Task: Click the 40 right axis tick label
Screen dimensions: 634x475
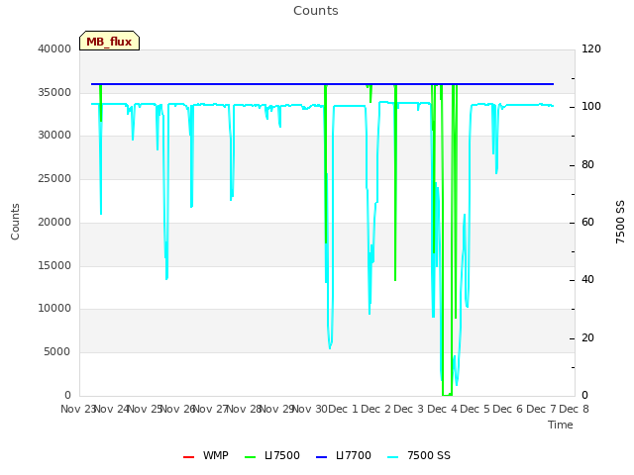Action: [x=587, y=279]
